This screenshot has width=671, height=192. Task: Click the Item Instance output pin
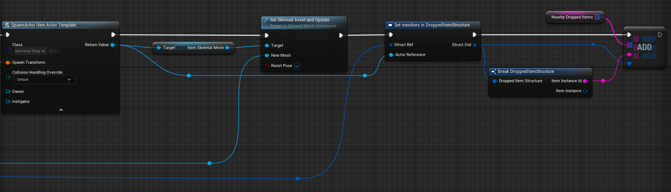click(x=585, y=91)
